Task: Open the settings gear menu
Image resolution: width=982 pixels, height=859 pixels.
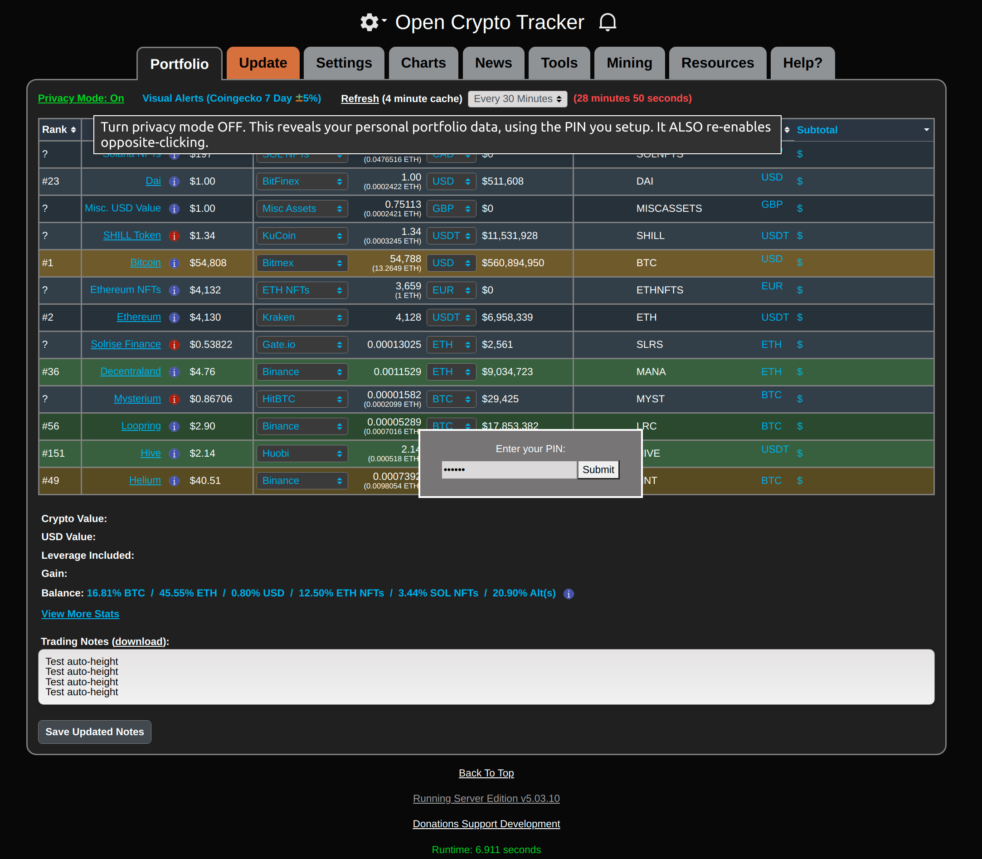Action: click(x=373, y=22)
